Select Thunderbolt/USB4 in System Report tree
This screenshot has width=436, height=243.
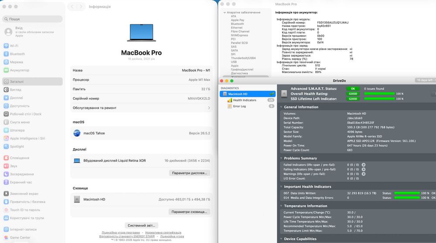243,58
